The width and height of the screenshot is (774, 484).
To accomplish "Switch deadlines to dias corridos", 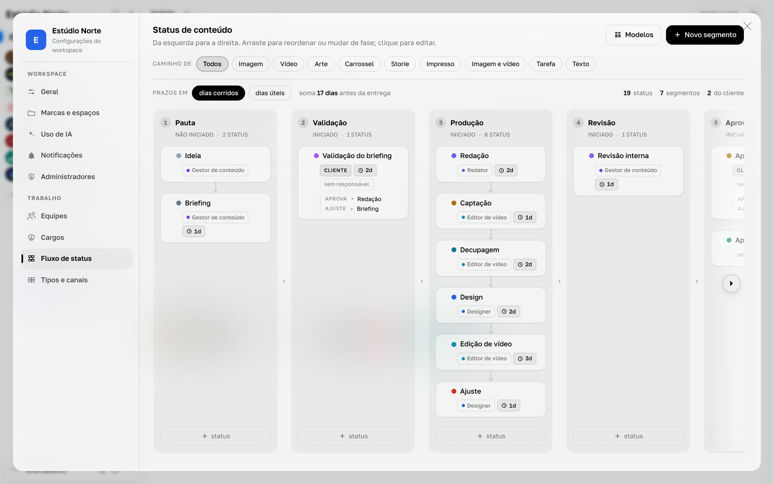I will (218, 93).
